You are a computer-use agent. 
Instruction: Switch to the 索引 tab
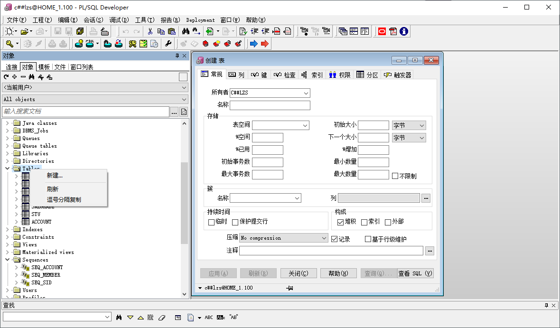[311, 75]
